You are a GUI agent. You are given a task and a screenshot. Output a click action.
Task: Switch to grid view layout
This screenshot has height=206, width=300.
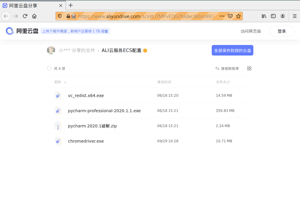[x=249, y=68]
